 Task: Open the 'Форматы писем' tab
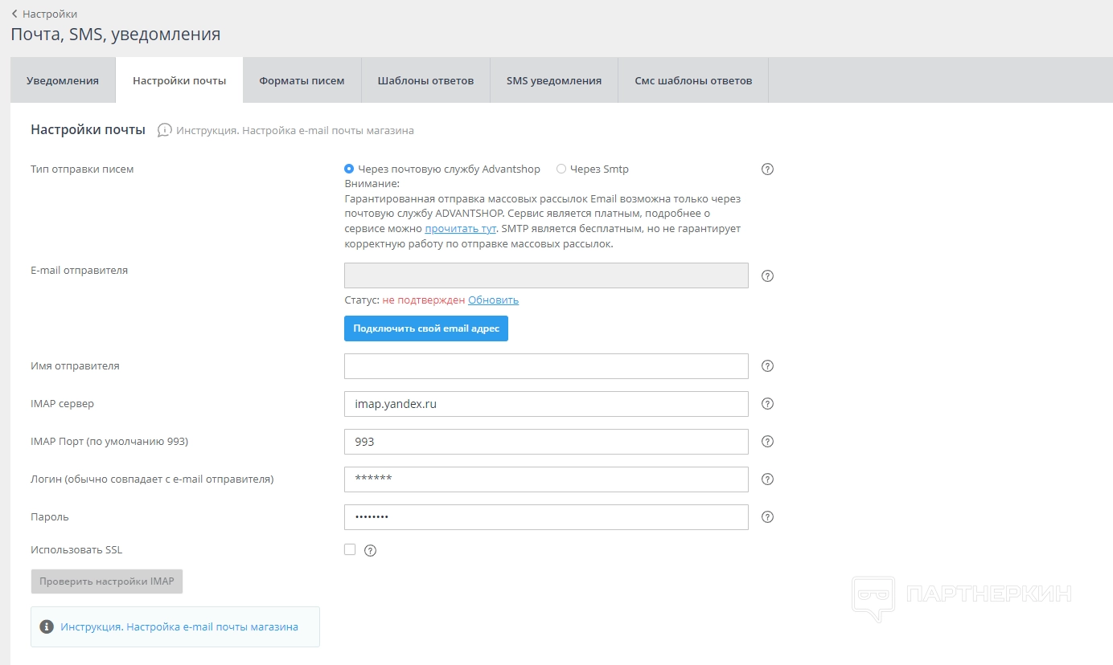(x=302, y=80)
